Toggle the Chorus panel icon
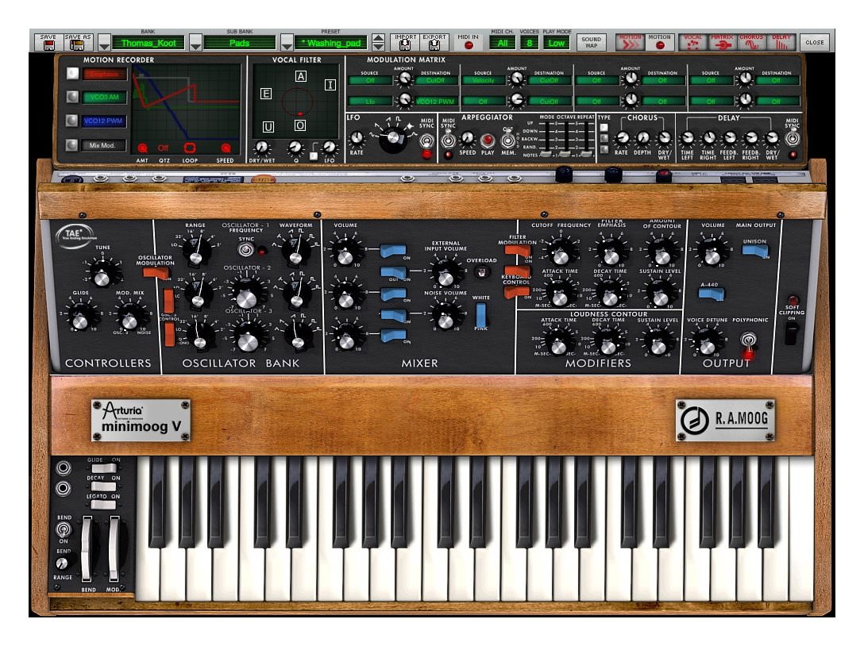Image resolution: width=864 pixels, height=646 pixels. tap(751, 42)
